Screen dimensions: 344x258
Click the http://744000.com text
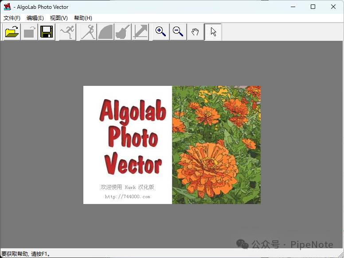pos(128,196)
